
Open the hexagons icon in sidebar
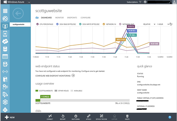pos(5,87)
